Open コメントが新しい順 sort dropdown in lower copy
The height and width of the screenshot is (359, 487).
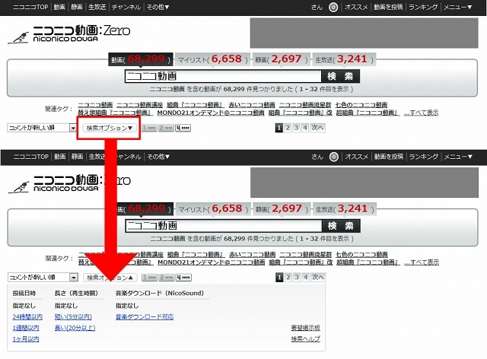43,277
